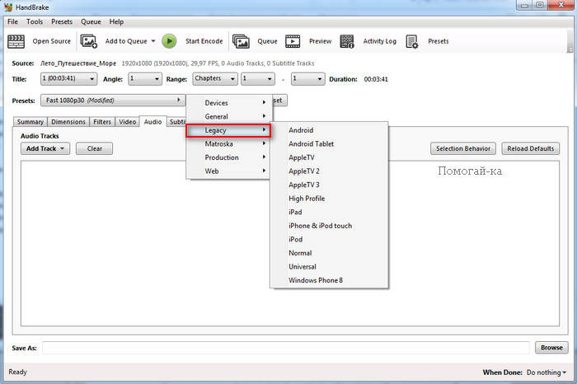The height and width of the screenshot is (384, 577).
Task: Switch to the Video tab
Action: pyautogui.click(x=127, y=122)
